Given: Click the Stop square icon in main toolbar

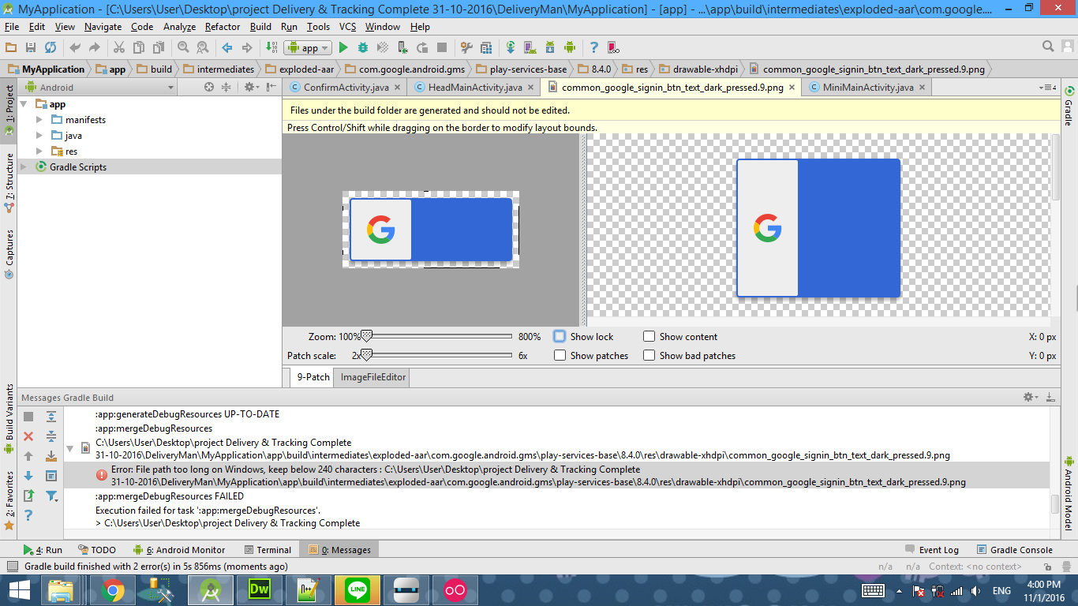Looking at the screenshot, I should click(x=442, y=48).
